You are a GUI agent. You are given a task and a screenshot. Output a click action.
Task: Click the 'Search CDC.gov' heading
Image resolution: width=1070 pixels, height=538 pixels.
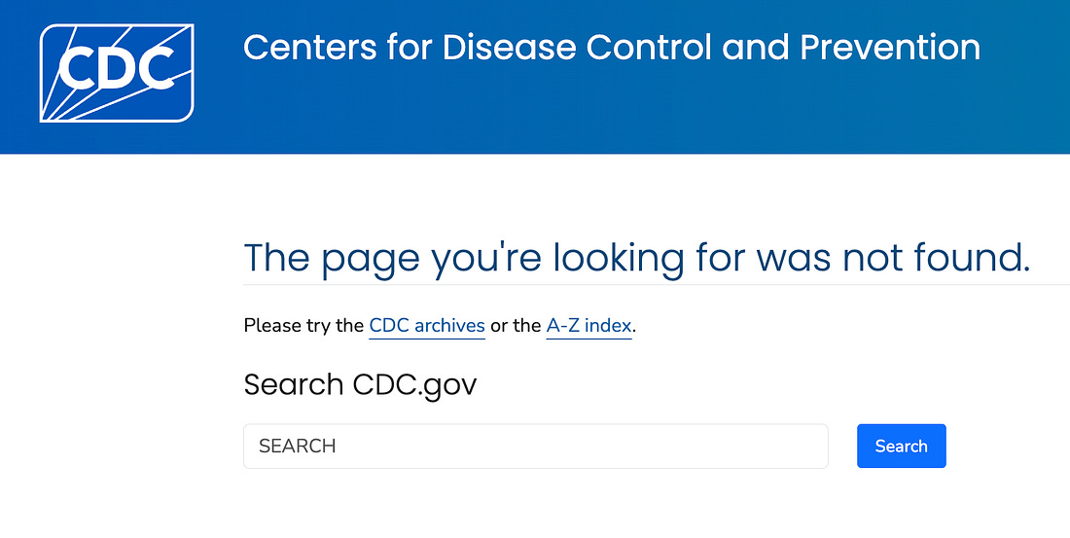pyautogui.click(x=360, y=384)
